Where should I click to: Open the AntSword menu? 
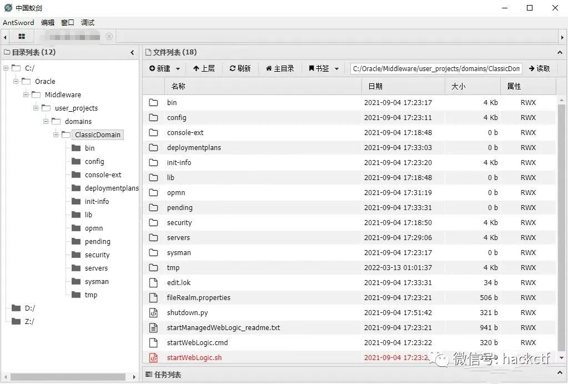(18, 22)
